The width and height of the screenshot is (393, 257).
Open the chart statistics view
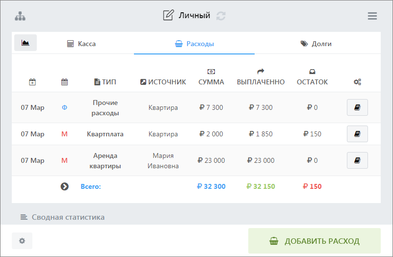(x=26, y=43)
